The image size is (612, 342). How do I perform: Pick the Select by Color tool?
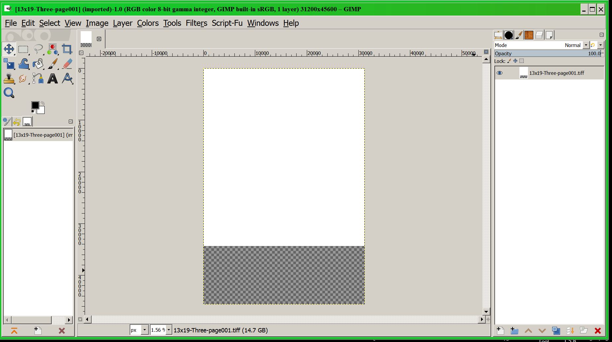[x=53, y=49]
